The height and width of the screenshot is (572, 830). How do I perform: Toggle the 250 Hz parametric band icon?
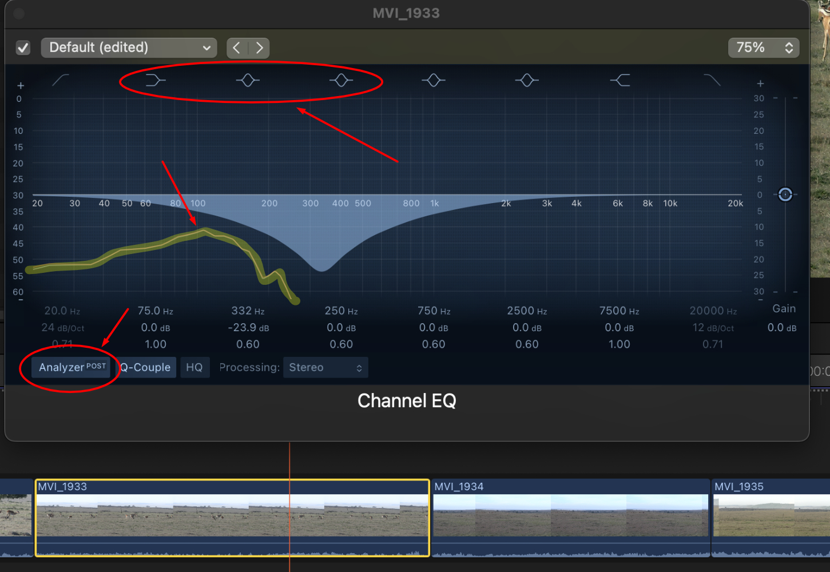341,80
